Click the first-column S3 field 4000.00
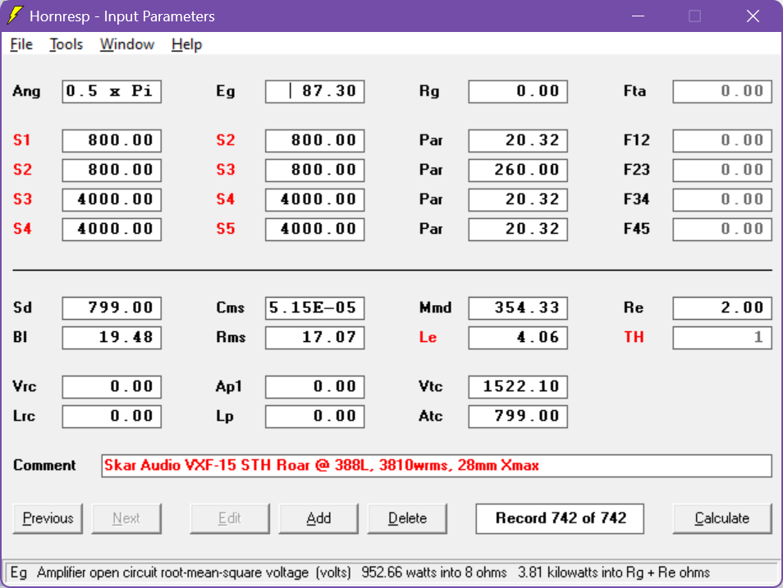The image size is (783, 588). coord(112,199)
